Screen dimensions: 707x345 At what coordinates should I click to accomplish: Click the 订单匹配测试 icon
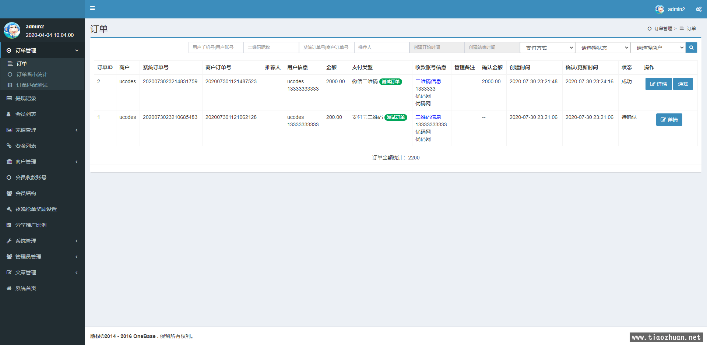pos(10,85)
